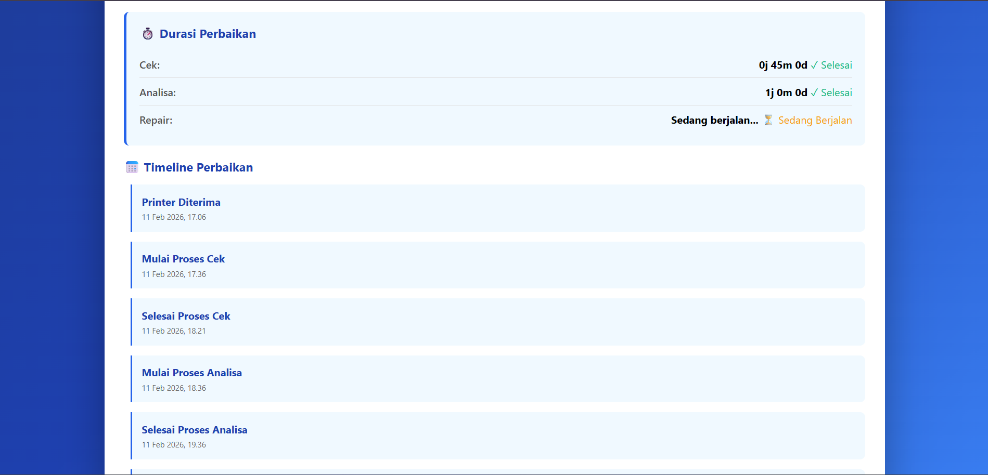Screen dimensions: 988x475
Task: Click the stopwatch icon beside Durasi Perbaikan
Action: (148, 34)
